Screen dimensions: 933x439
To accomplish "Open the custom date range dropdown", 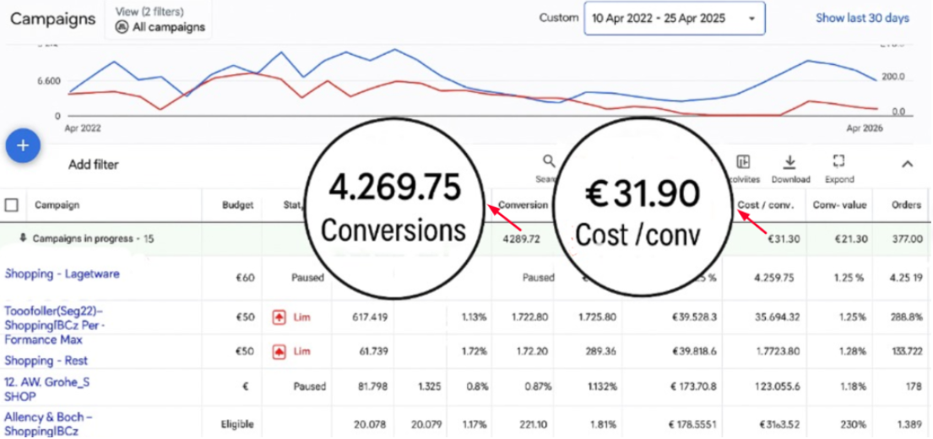I will [x=674, y=19].
